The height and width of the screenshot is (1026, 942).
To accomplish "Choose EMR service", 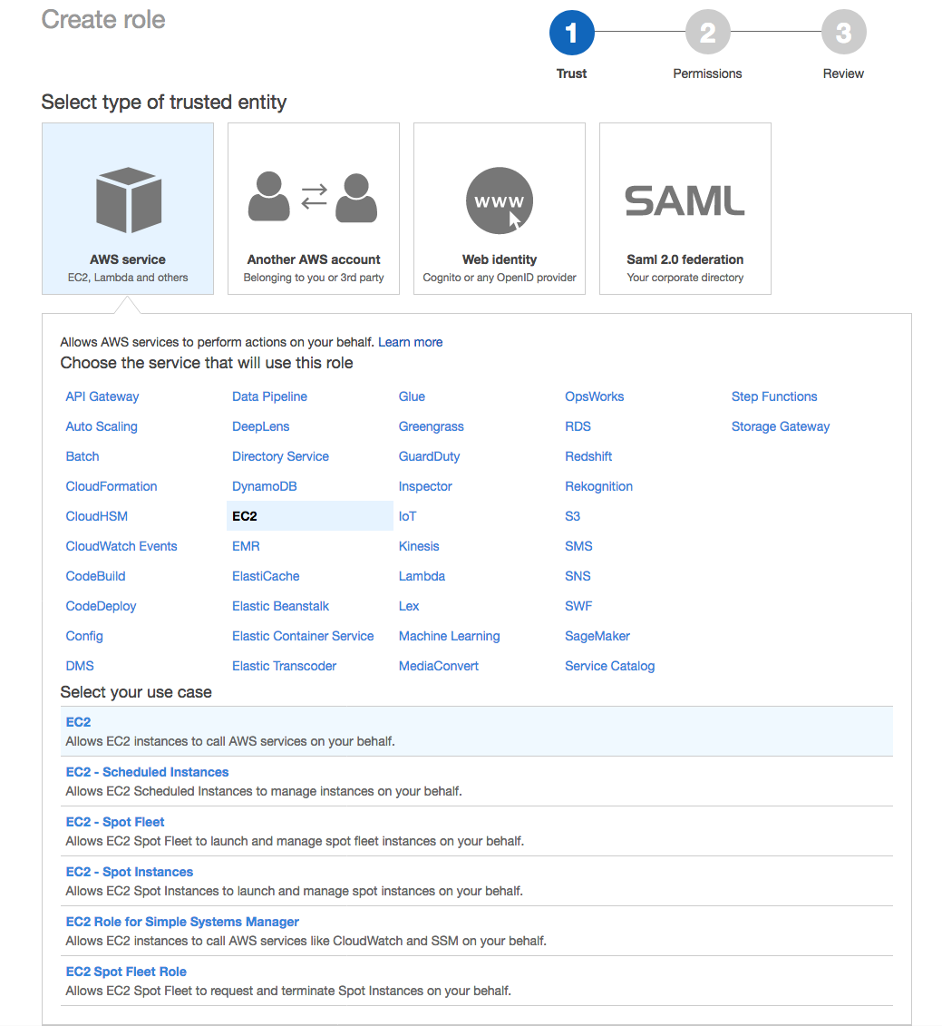I will point(246,546).
